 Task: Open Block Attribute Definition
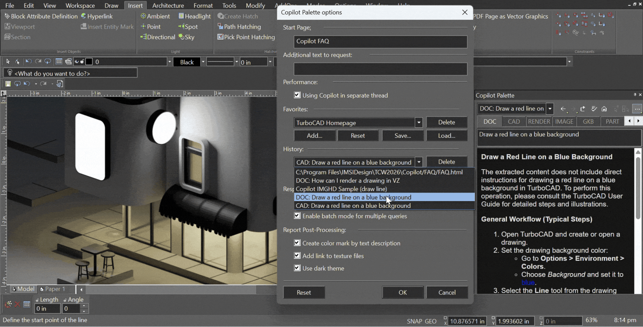[41, 16]
